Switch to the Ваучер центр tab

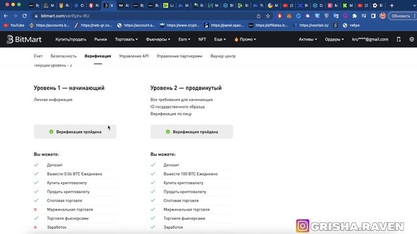point(223,56)
